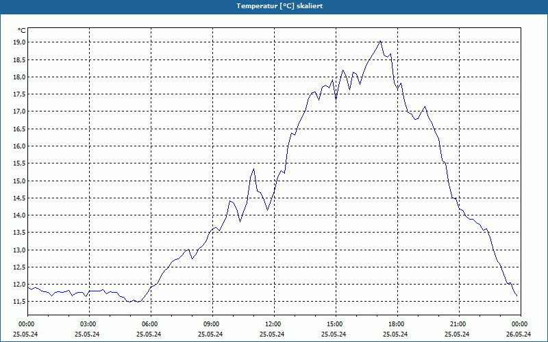Click the 16,5 y-axis value

(20, 129)
